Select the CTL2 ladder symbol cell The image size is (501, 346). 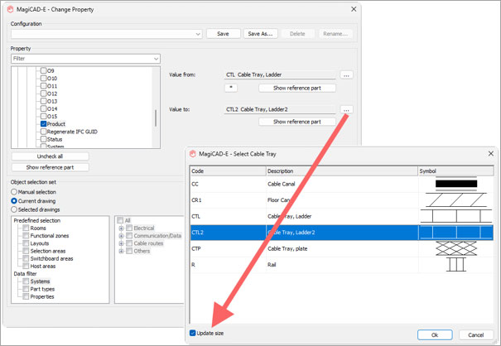[456, 233]
